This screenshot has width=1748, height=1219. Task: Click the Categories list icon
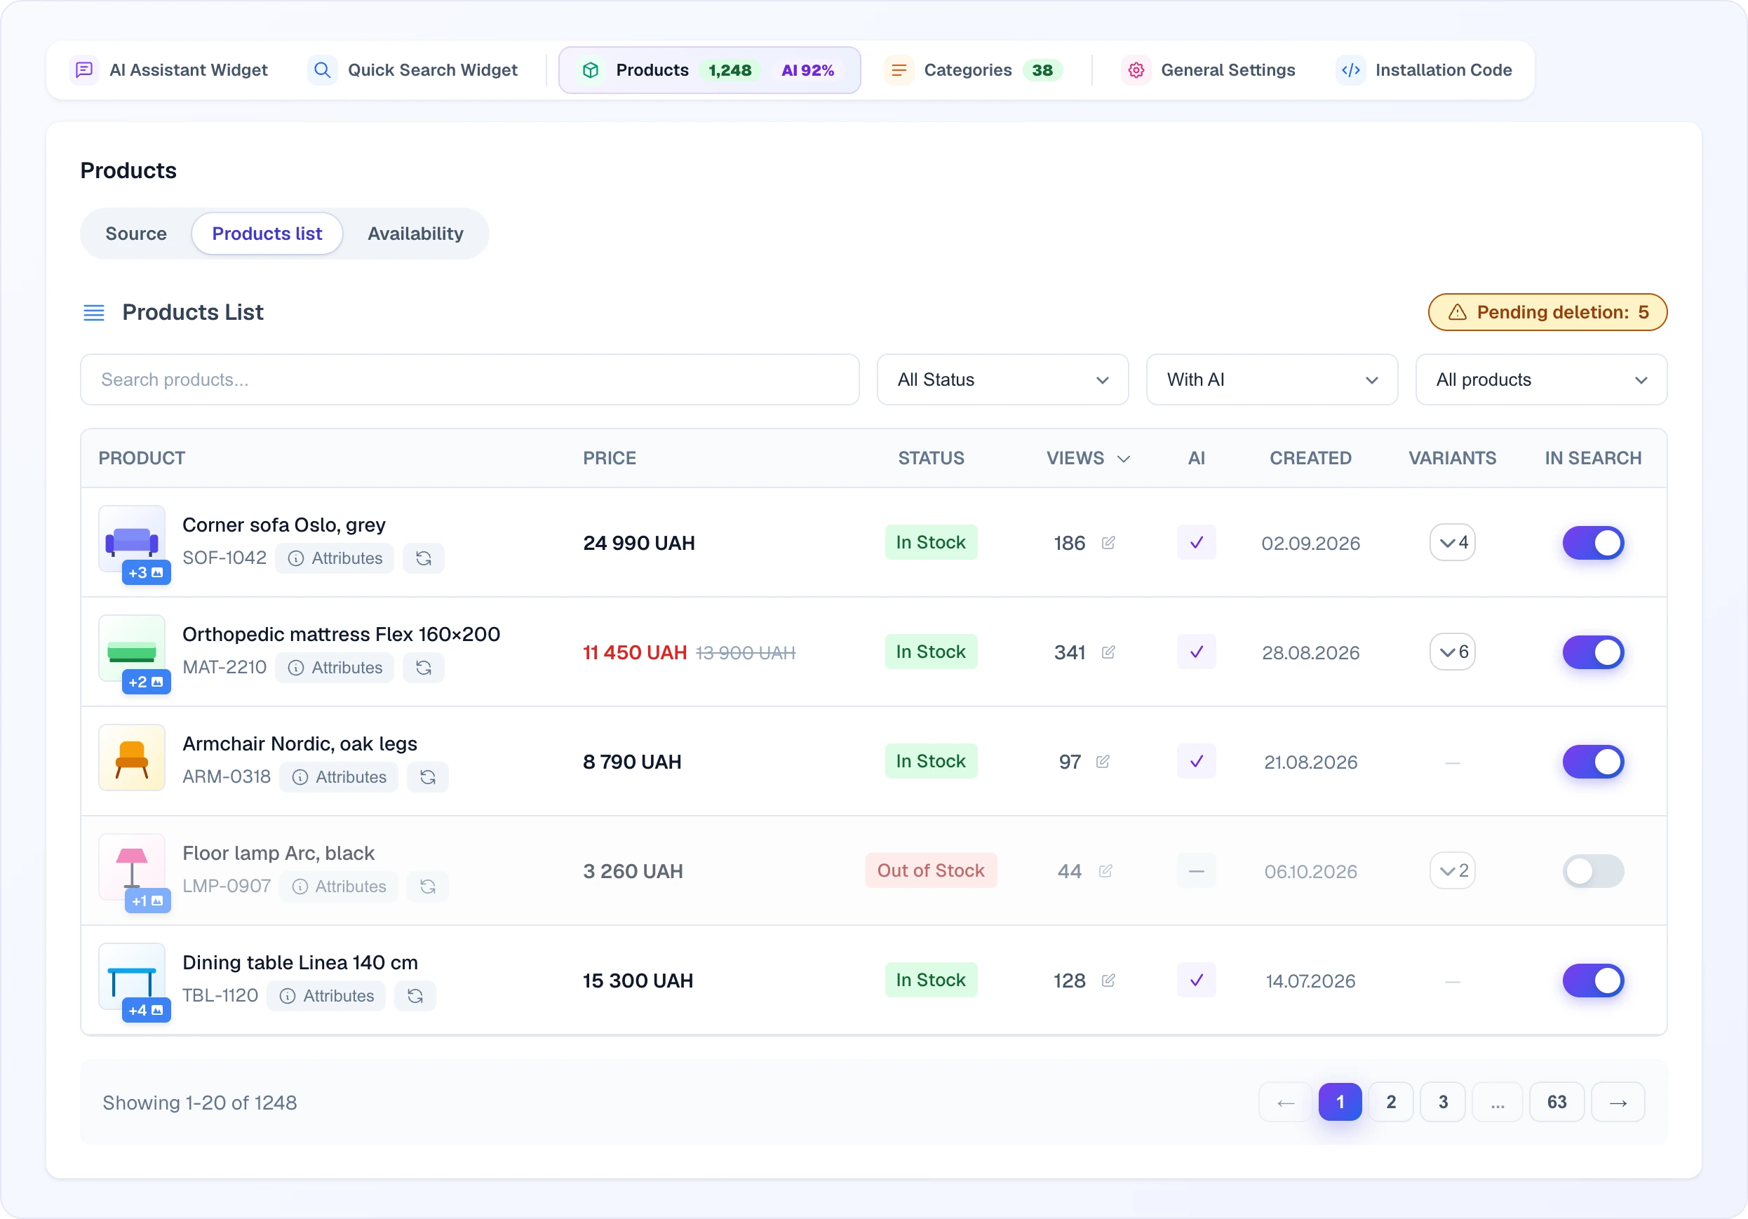coord(899,70)
